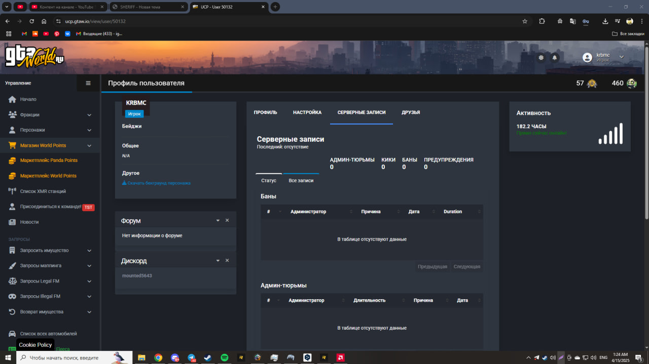Viewport: 649px width, 364px height.
Task: Click radio tower icon for XMR stations
Action: 13,191
